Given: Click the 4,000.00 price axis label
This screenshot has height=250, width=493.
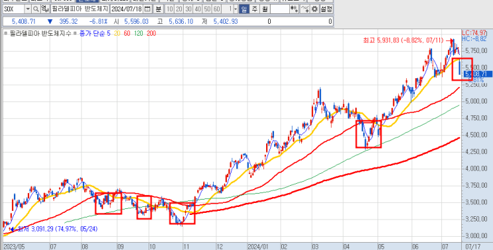Looking at the screenshot, I should click(x=476, y=168).
